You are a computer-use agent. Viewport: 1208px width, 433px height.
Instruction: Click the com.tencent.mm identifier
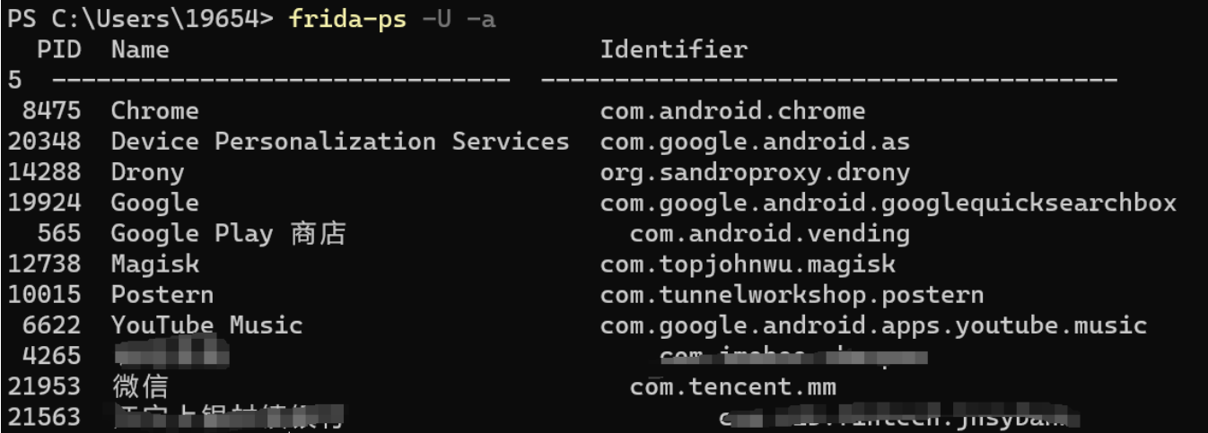pyautogui.click(x=732, y=387)
